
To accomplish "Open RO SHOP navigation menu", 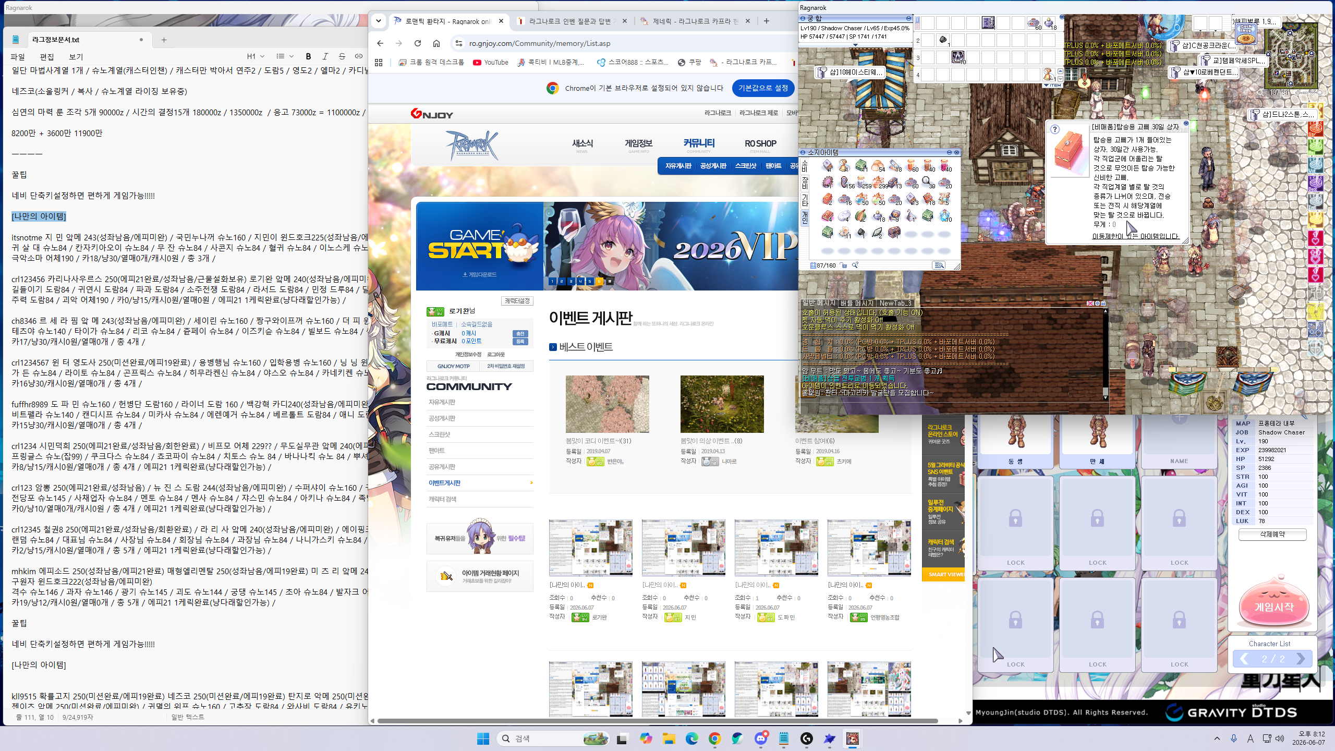I will point(760,143).
